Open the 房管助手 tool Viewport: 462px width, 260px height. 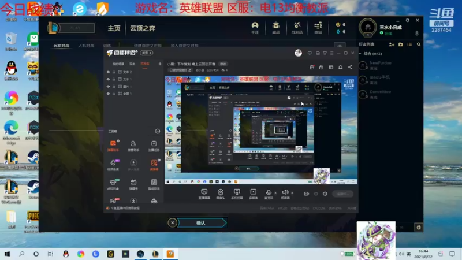pos(133,146)
